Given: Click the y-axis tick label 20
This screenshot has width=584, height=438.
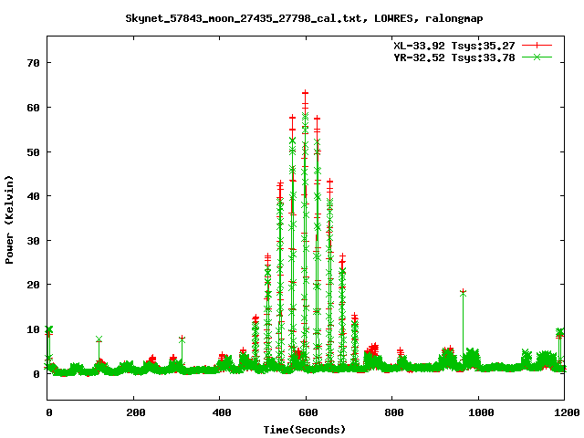Looking at the screenshot, I should click(x=33, y=285).
